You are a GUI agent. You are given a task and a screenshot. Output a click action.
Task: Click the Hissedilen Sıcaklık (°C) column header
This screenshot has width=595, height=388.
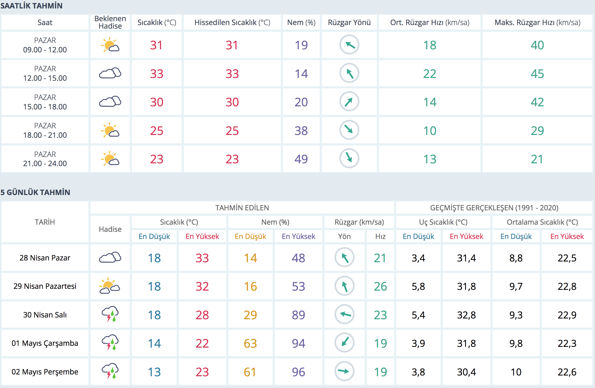tap(232, 22)
